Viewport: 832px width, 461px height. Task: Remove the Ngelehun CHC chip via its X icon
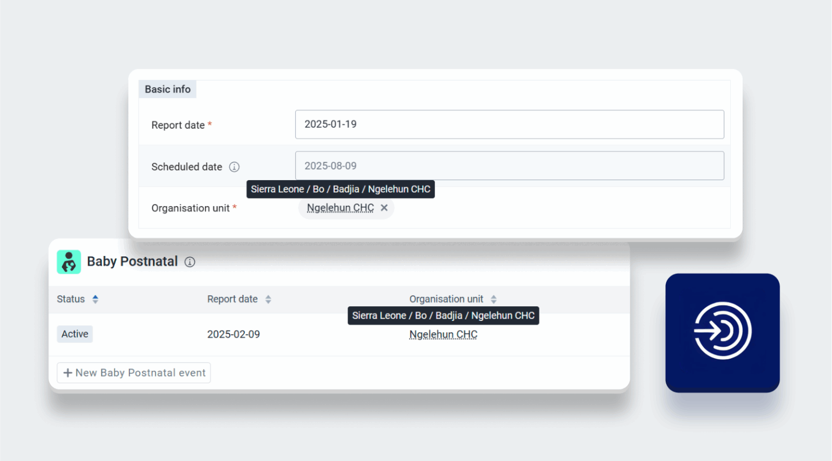tap(384, 207)
